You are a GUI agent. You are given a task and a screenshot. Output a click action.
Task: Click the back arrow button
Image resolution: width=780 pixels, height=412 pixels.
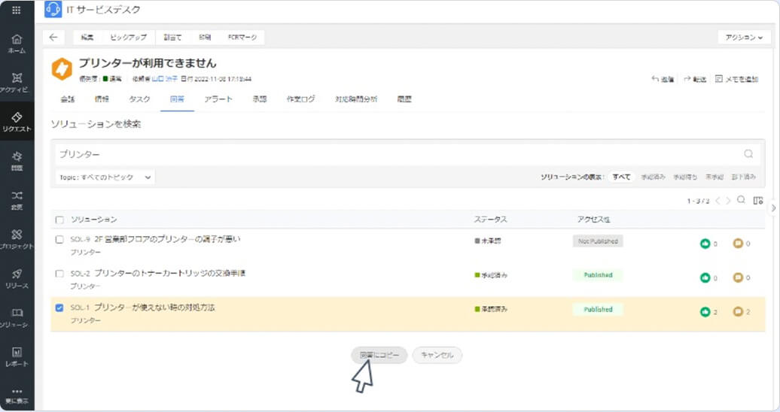[x=53, y=38]
